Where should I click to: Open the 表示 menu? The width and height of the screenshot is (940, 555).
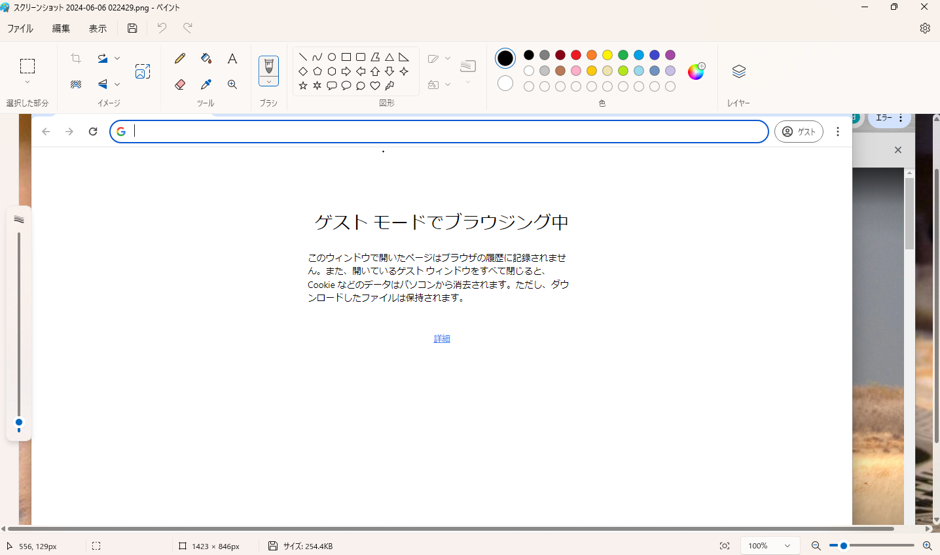pyautogui.click(x=98, y=28)
